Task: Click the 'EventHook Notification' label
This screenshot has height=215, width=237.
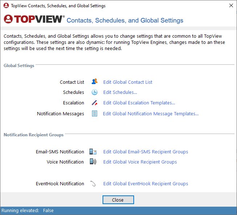Action: [x=60, y=184]
